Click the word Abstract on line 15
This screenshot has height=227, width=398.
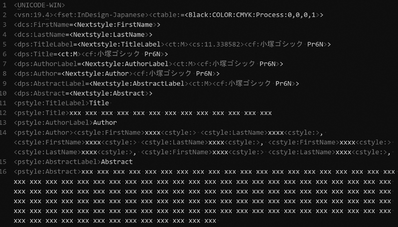(x=117, y=162)
